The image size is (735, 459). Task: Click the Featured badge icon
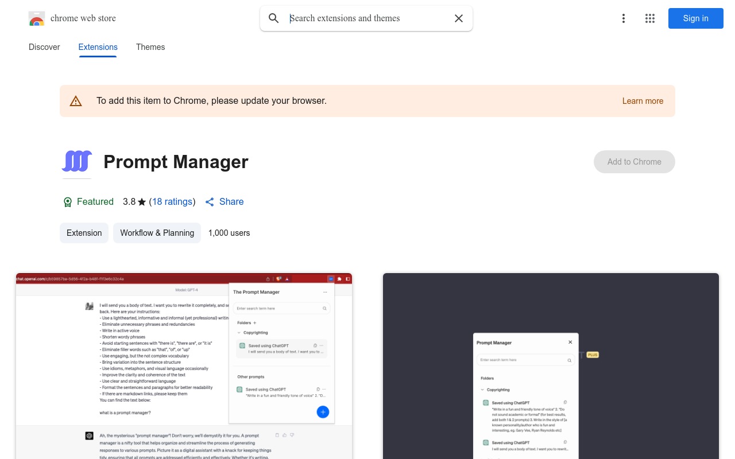[x=68, y=202]
